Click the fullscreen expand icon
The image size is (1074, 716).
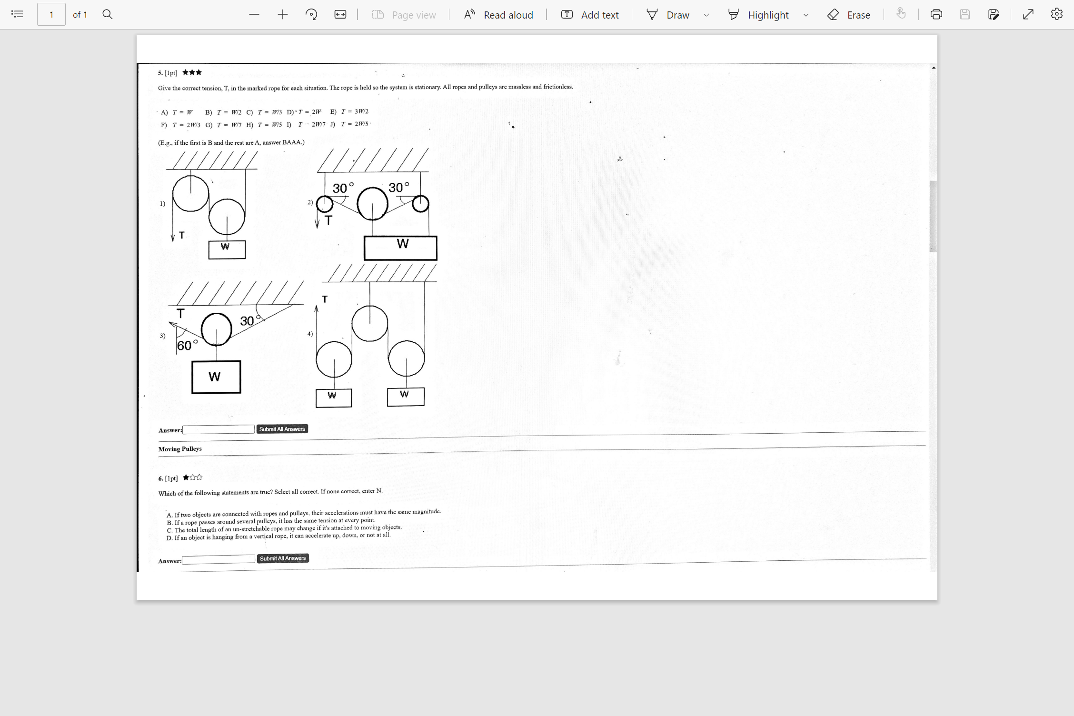pos(1028,14)
